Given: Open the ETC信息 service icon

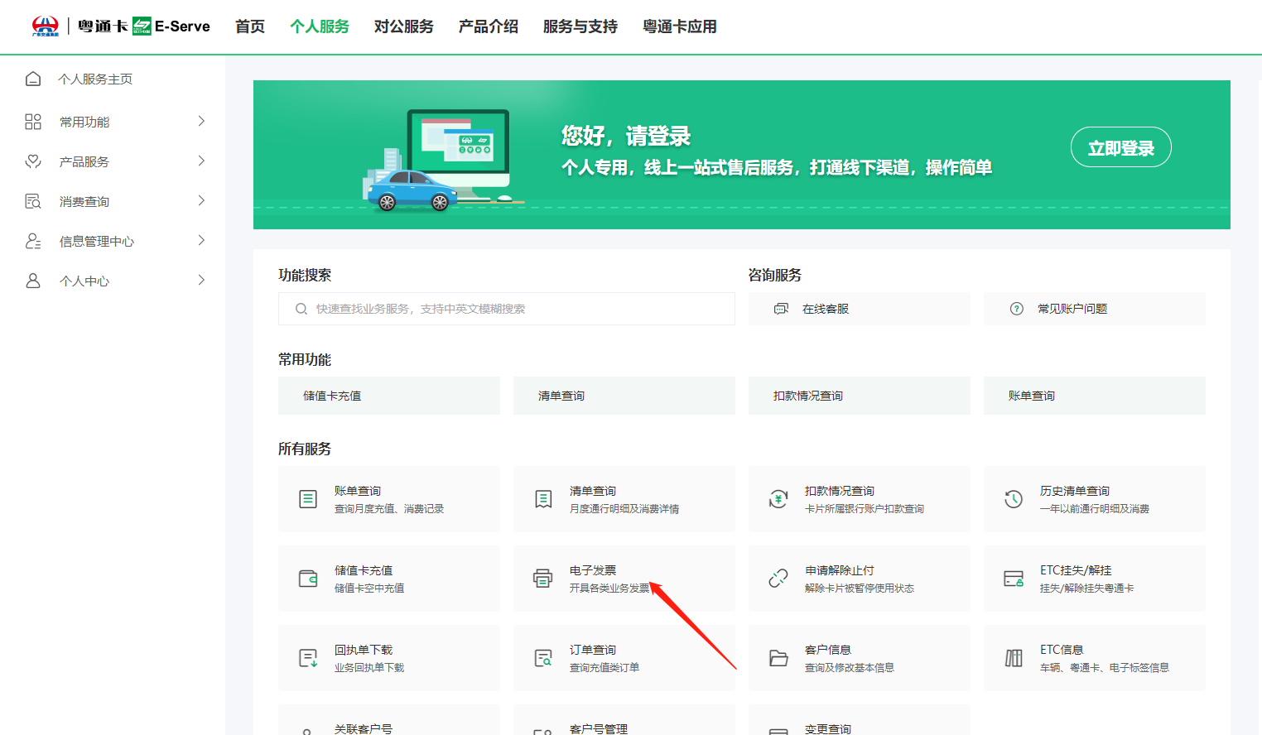Looking at the screenshot, I should click(1013, 656).
